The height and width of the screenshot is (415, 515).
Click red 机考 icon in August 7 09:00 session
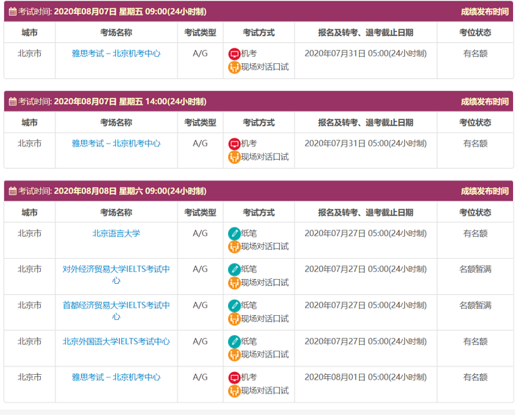point(234,53)
